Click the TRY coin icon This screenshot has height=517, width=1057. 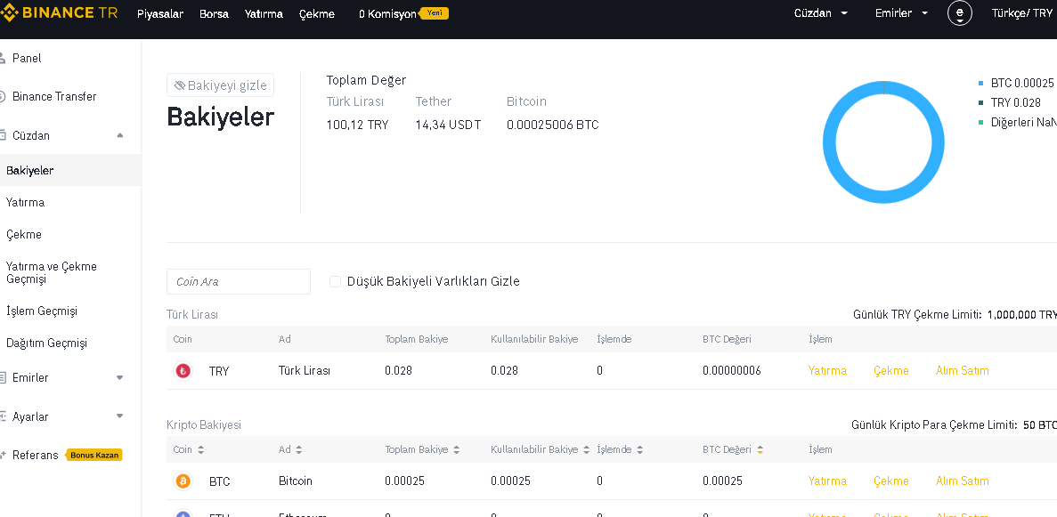point(183,371)
